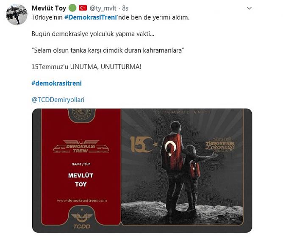
Task: Visit the @TCDDemiryollari mention
Action: coord(58,100)
